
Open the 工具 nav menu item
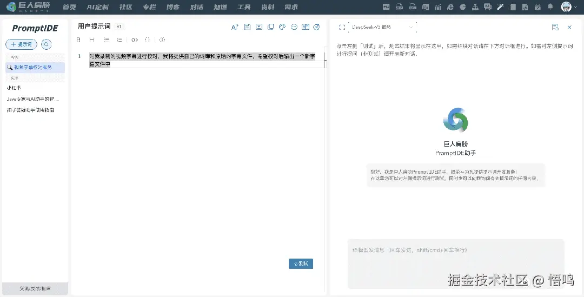244,6
